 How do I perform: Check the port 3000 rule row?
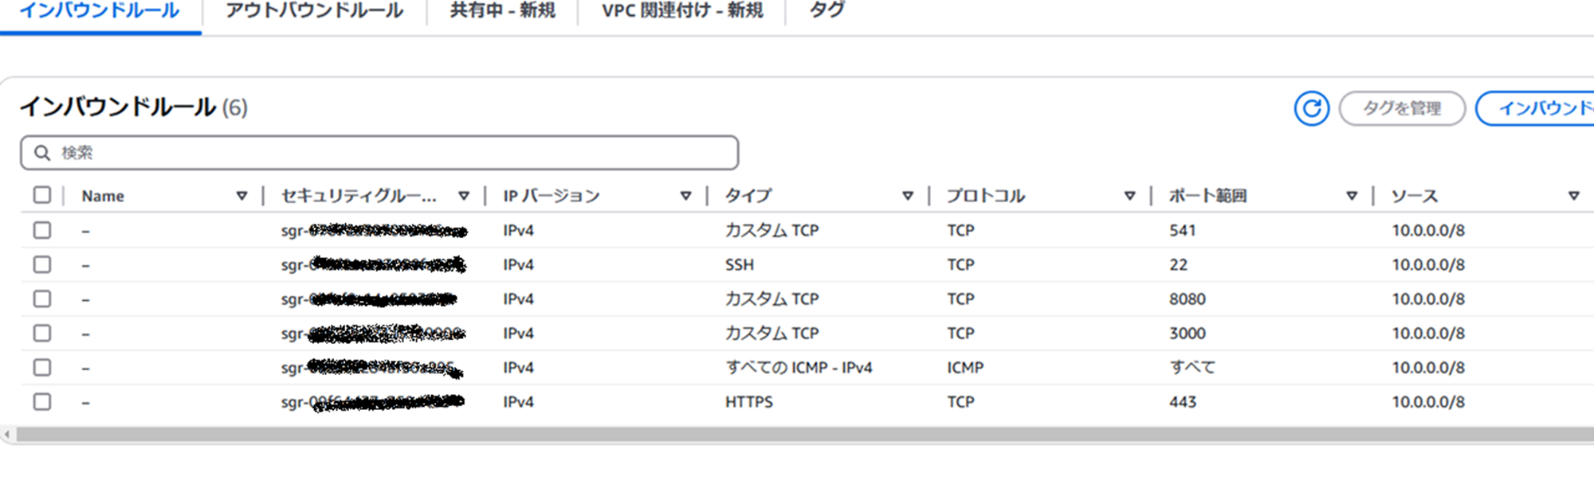click(42, 333)
